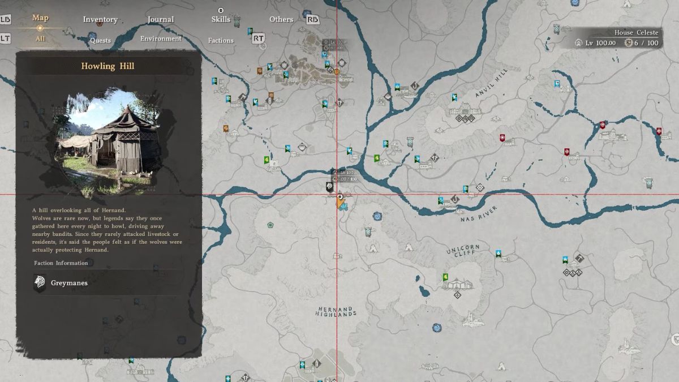
Task: Switch to the Journal tab
Action: [x=161, y=19]
